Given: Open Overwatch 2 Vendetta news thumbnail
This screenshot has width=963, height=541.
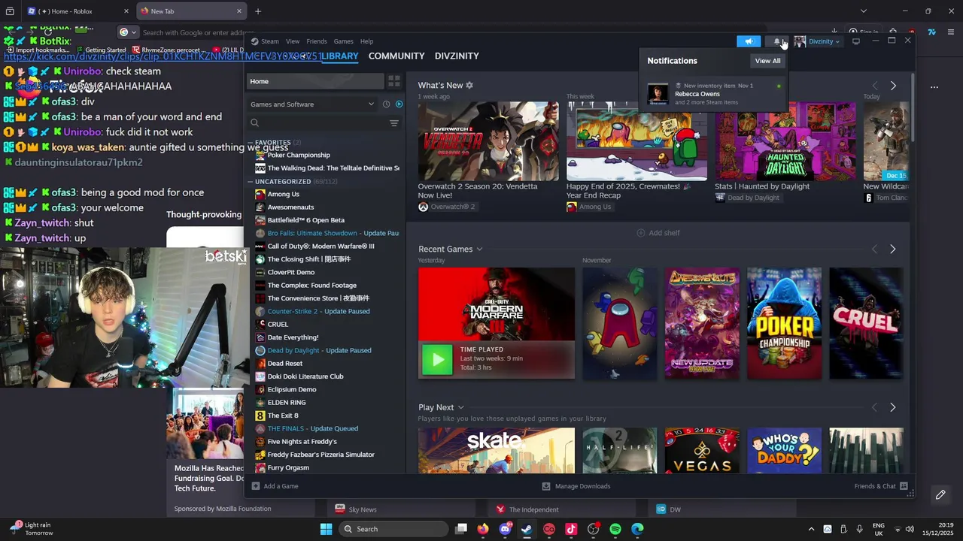Looking at the screenshot, I should (x=488, y=141).
